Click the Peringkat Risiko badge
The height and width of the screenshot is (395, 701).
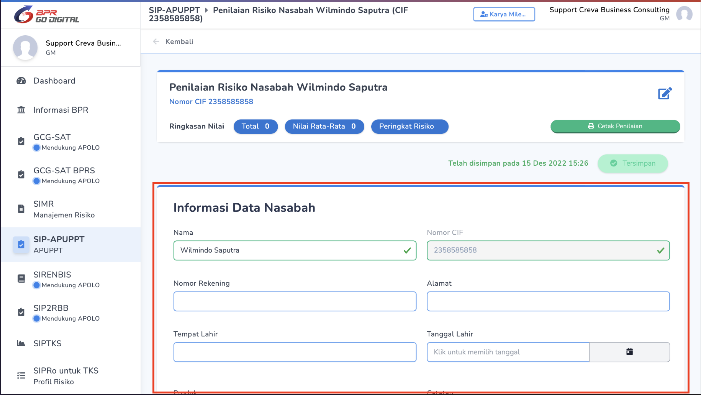409,127
